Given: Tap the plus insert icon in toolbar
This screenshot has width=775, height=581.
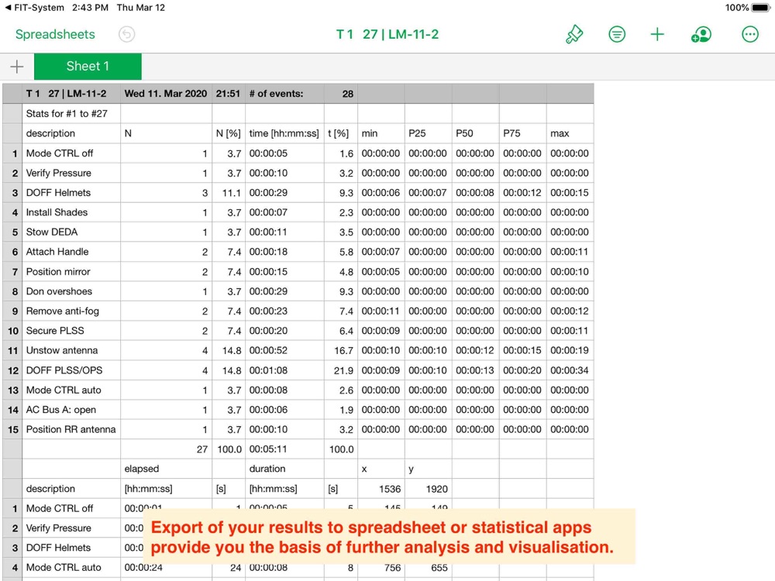Looking at the screenshot, I should pyautogui.click(x=657, y=35).
